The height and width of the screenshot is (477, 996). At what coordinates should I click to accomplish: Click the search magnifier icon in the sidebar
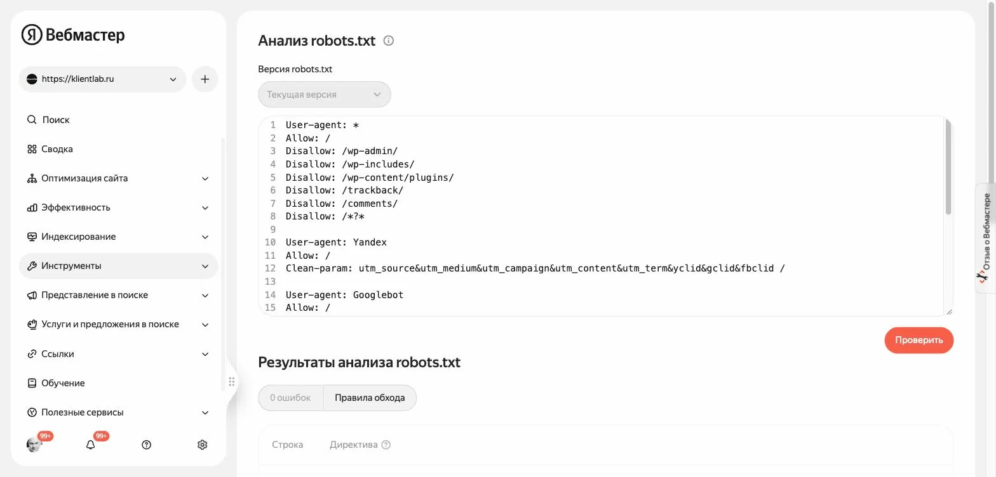(x=32, y=119)
